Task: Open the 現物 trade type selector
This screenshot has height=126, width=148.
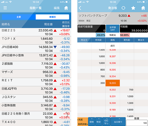Action: pos(92,122)
